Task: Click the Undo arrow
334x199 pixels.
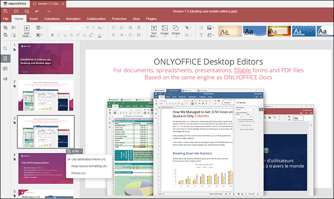Action: (x=38, y=11)
